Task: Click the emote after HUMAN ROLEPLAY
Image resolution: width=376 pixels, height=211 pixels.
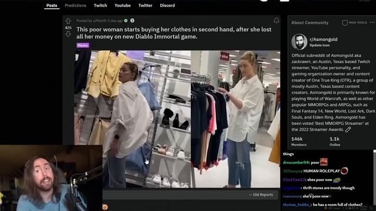Action: (344, 171)
